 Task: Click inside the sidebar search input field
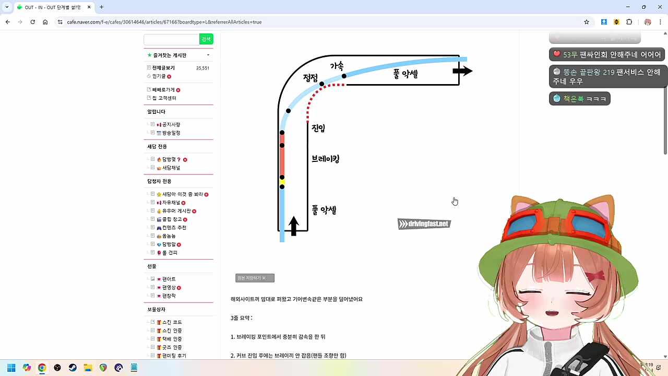171,39
